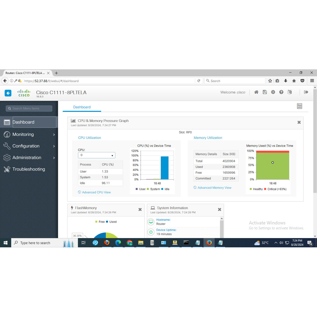This screenshot has height=317, width=317.
Task: Click the Firefox Search box
Action: point(235,81)
